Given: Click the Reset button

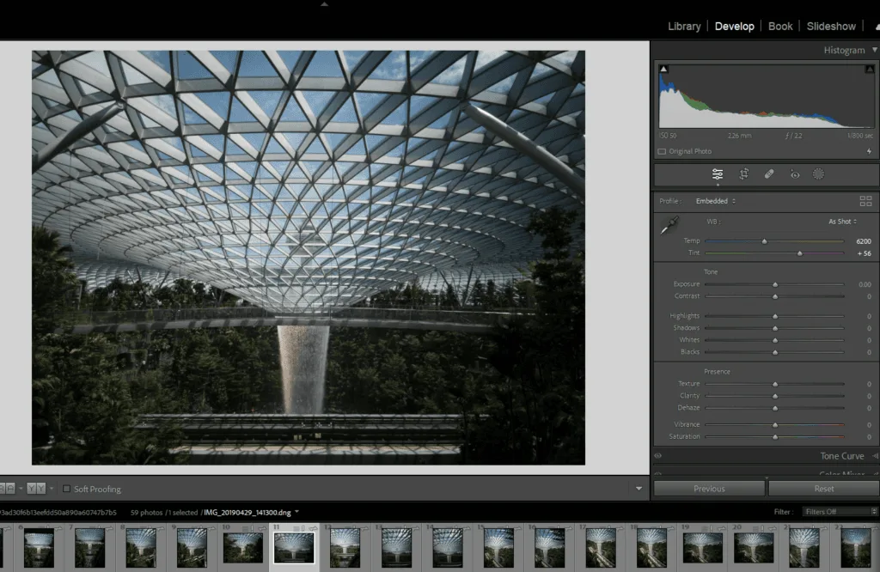Looking at the screenshot, I should (x=824, y=489).
